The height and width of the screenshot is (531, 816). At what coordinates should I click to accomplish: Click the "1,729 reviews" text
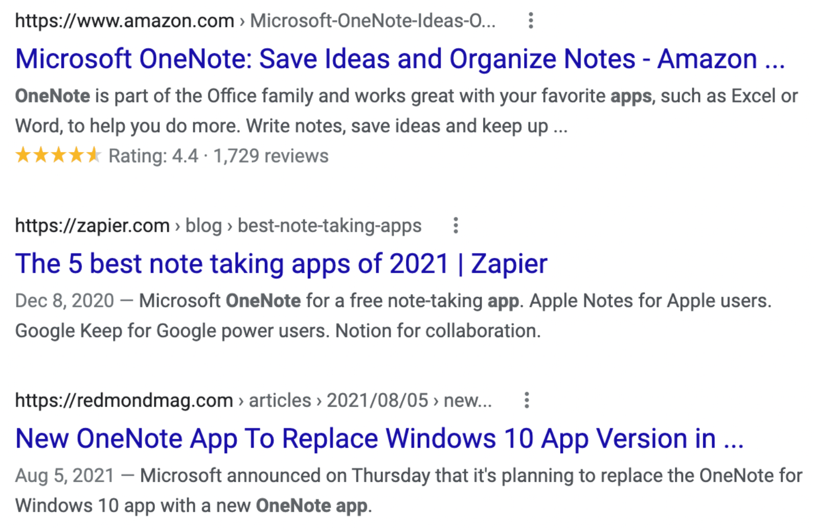pyautogui.click(x=270, y=156)
